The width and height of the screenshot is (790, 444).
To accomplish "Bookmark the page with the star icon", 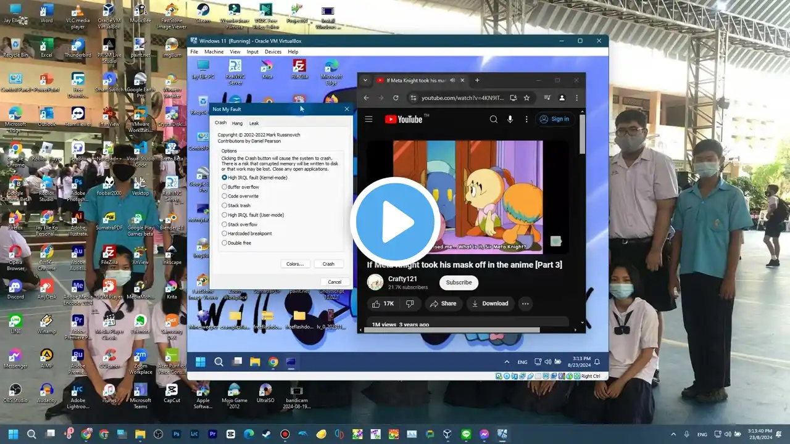I will (526, 97).
